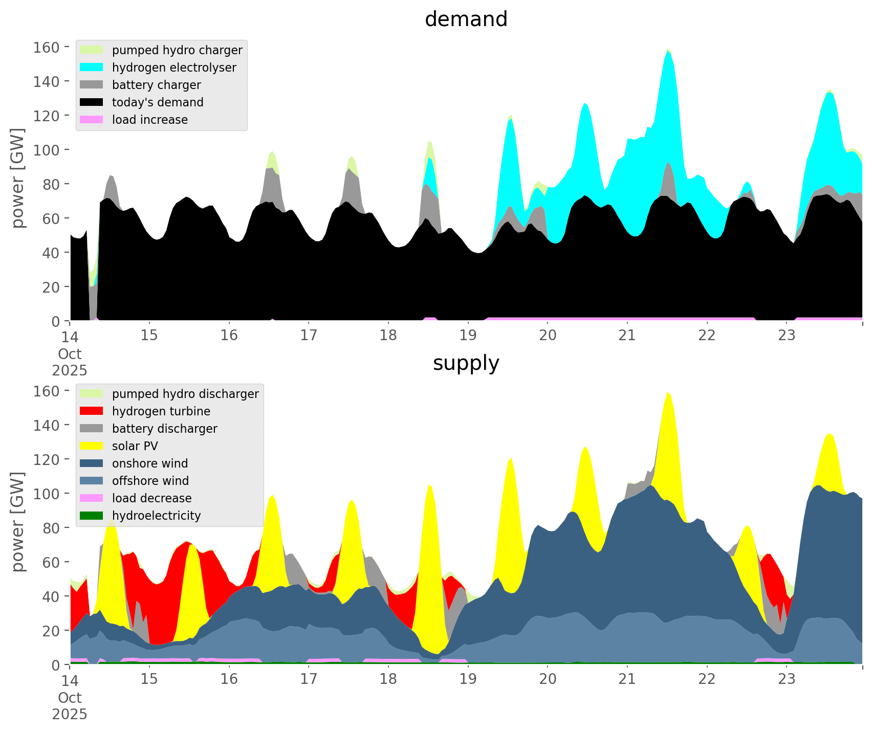Image resolution: width=873 pixels, height=732 pixels.
Task: Select the red hydrogen turbine legend swatch
Action: (92, 411)
